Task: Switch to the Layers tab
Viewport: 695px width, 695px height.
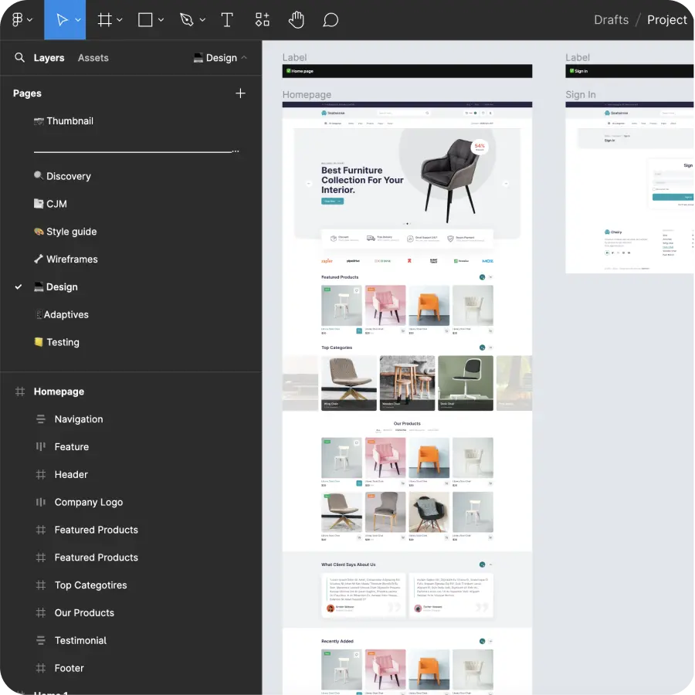Action: click(x=49, y=57)
